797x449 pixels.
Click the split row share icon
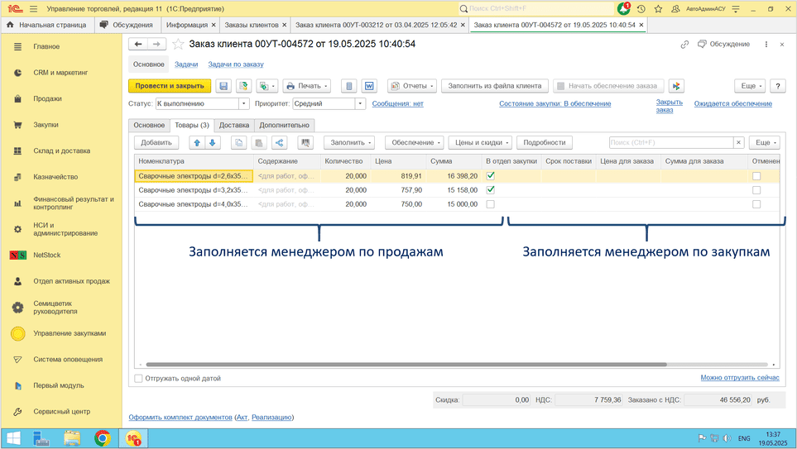[x=279, y=143]
